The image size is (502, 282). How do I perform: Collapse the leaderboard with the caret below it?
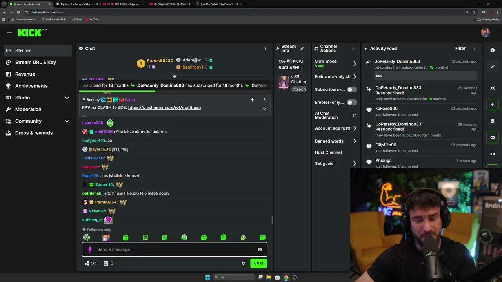(x=175, y=76)
